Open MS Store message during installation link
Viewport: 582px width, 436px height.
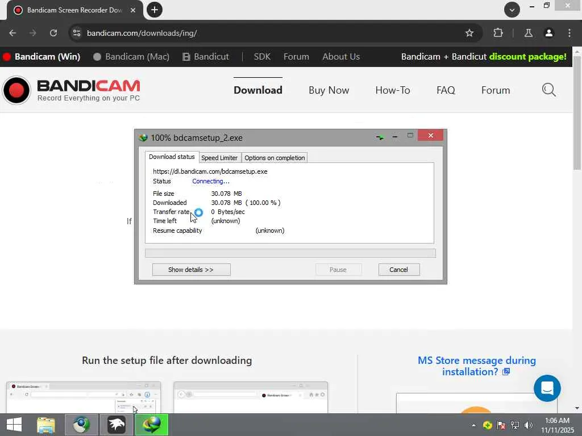pyautogui.click(x=477, y=366)
